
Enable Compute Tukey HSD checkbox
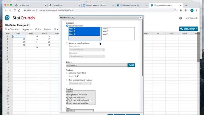tap(67, 73)
